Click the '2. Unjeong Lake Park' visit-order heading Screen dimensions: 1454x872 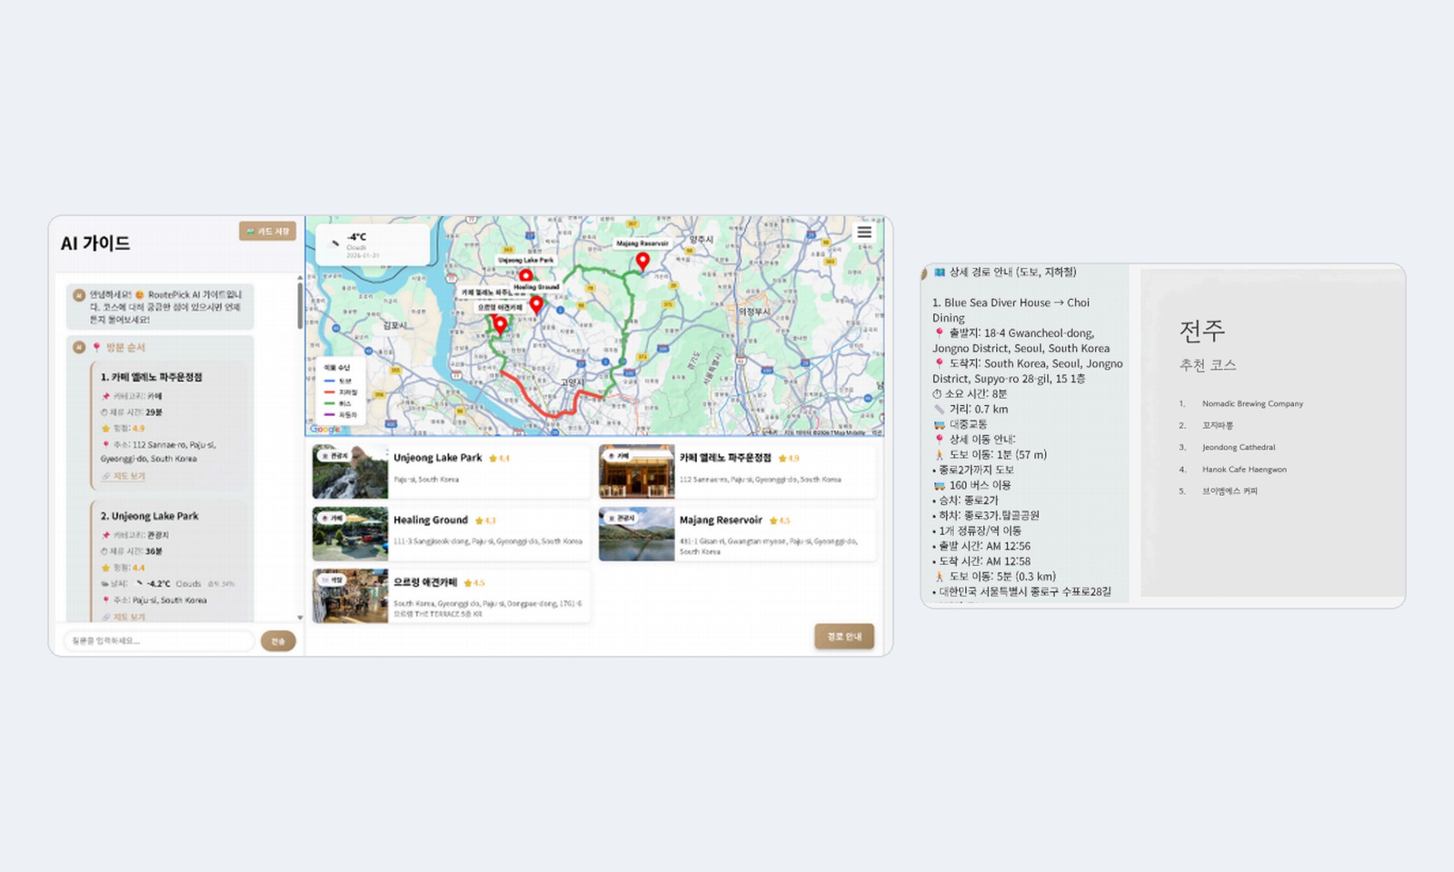pyautogui.click(x=149, y=516)
